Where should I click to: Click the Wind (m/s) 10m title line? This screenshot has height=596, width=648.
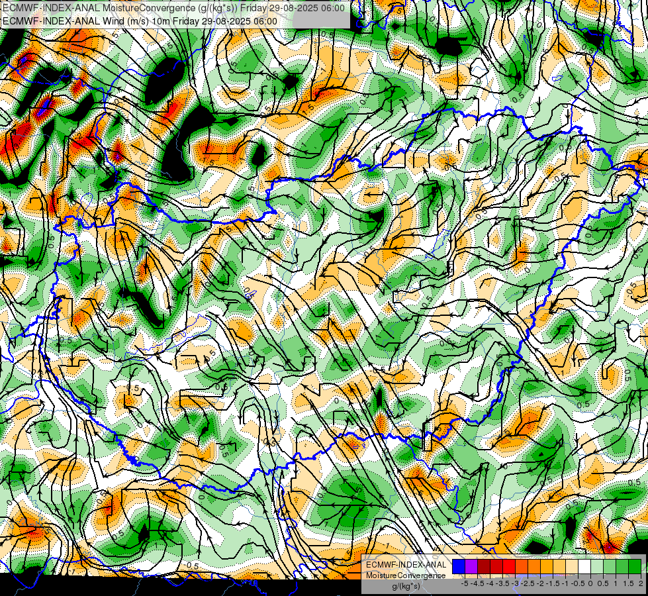(140, 21)
